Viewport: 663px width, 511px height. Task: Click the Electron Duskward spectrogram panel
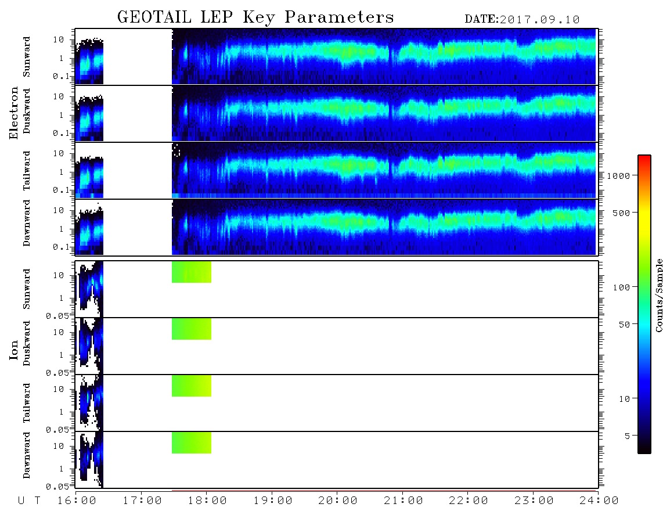(x=337, y=113)
